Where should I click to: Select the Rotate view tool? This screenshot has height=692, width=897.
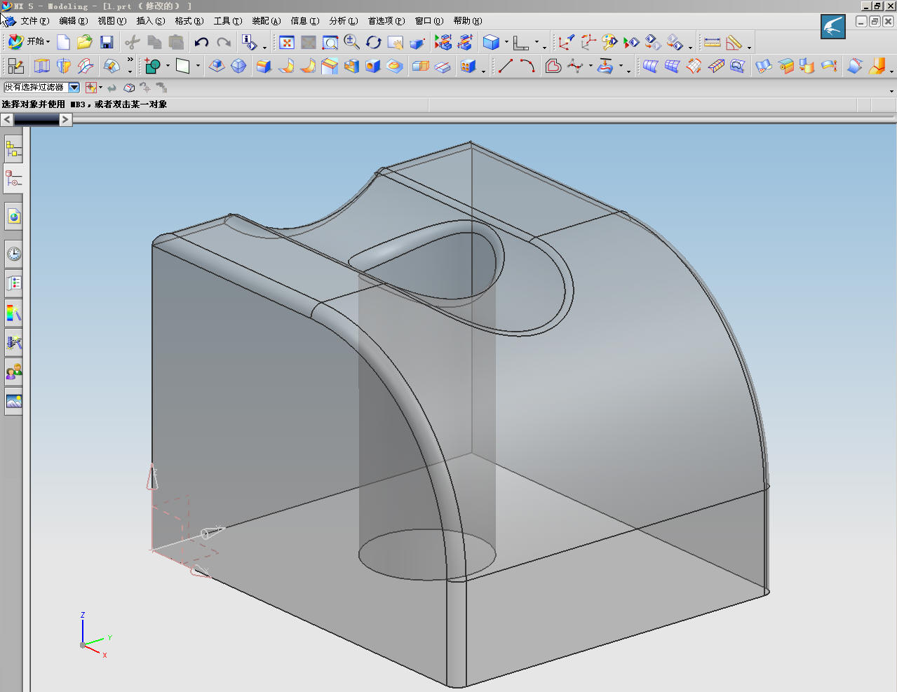pyautogui.click(x=373, y=43)
